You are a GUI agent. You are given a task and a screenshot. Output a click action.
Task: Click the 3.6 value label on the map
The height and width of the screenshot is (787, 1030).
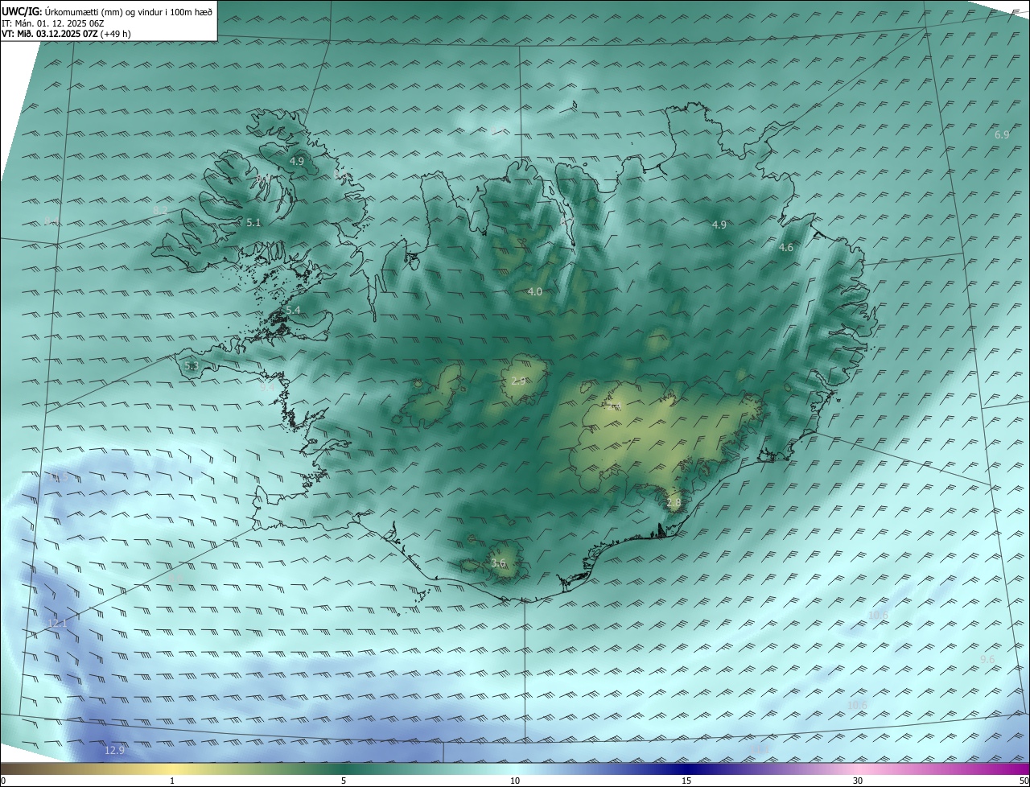tap(498, 563)
